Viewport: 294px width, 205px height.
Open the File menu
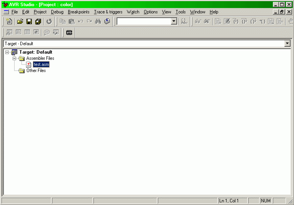pos(15,12)
